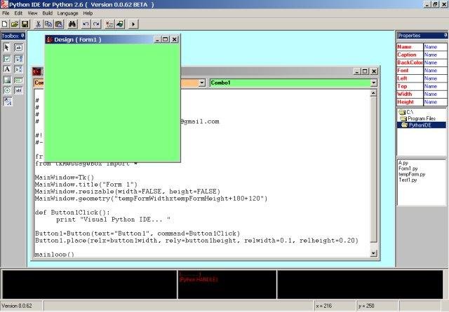Click the Undo arrow icon
The height and width of the screenshot is (312, 449).
point(86,24)
